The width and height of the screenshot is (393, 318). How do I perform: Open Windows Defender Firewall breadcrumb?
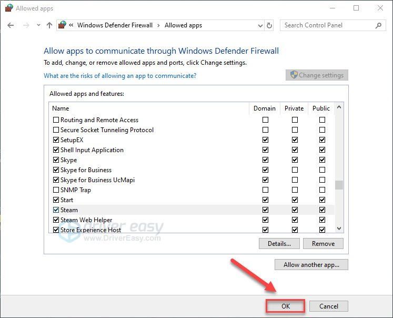115,25
